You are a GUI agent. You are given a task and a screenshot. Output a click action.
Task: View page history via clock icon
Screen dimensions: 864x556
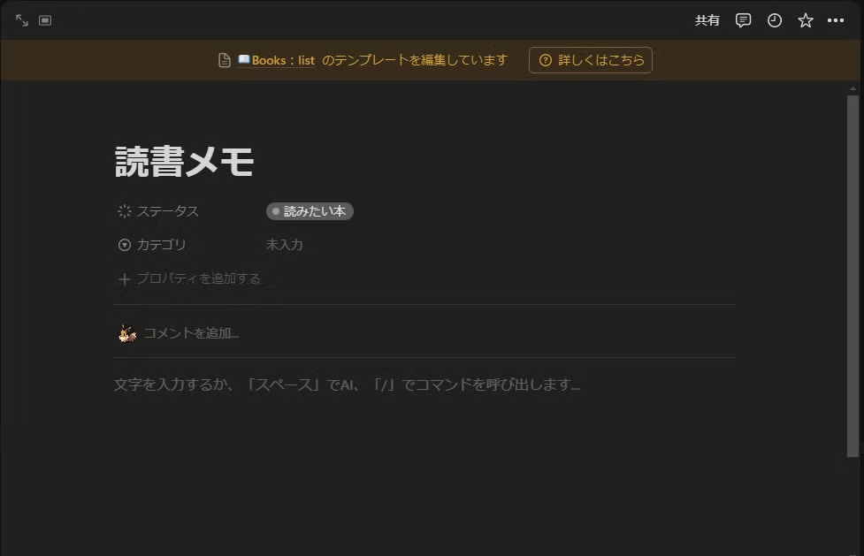click(775, 20)
